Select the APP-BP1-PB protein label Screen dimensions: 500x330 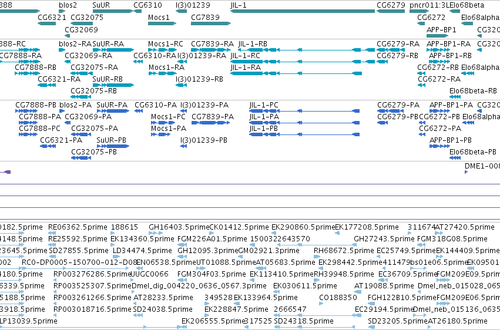[450, 140]
